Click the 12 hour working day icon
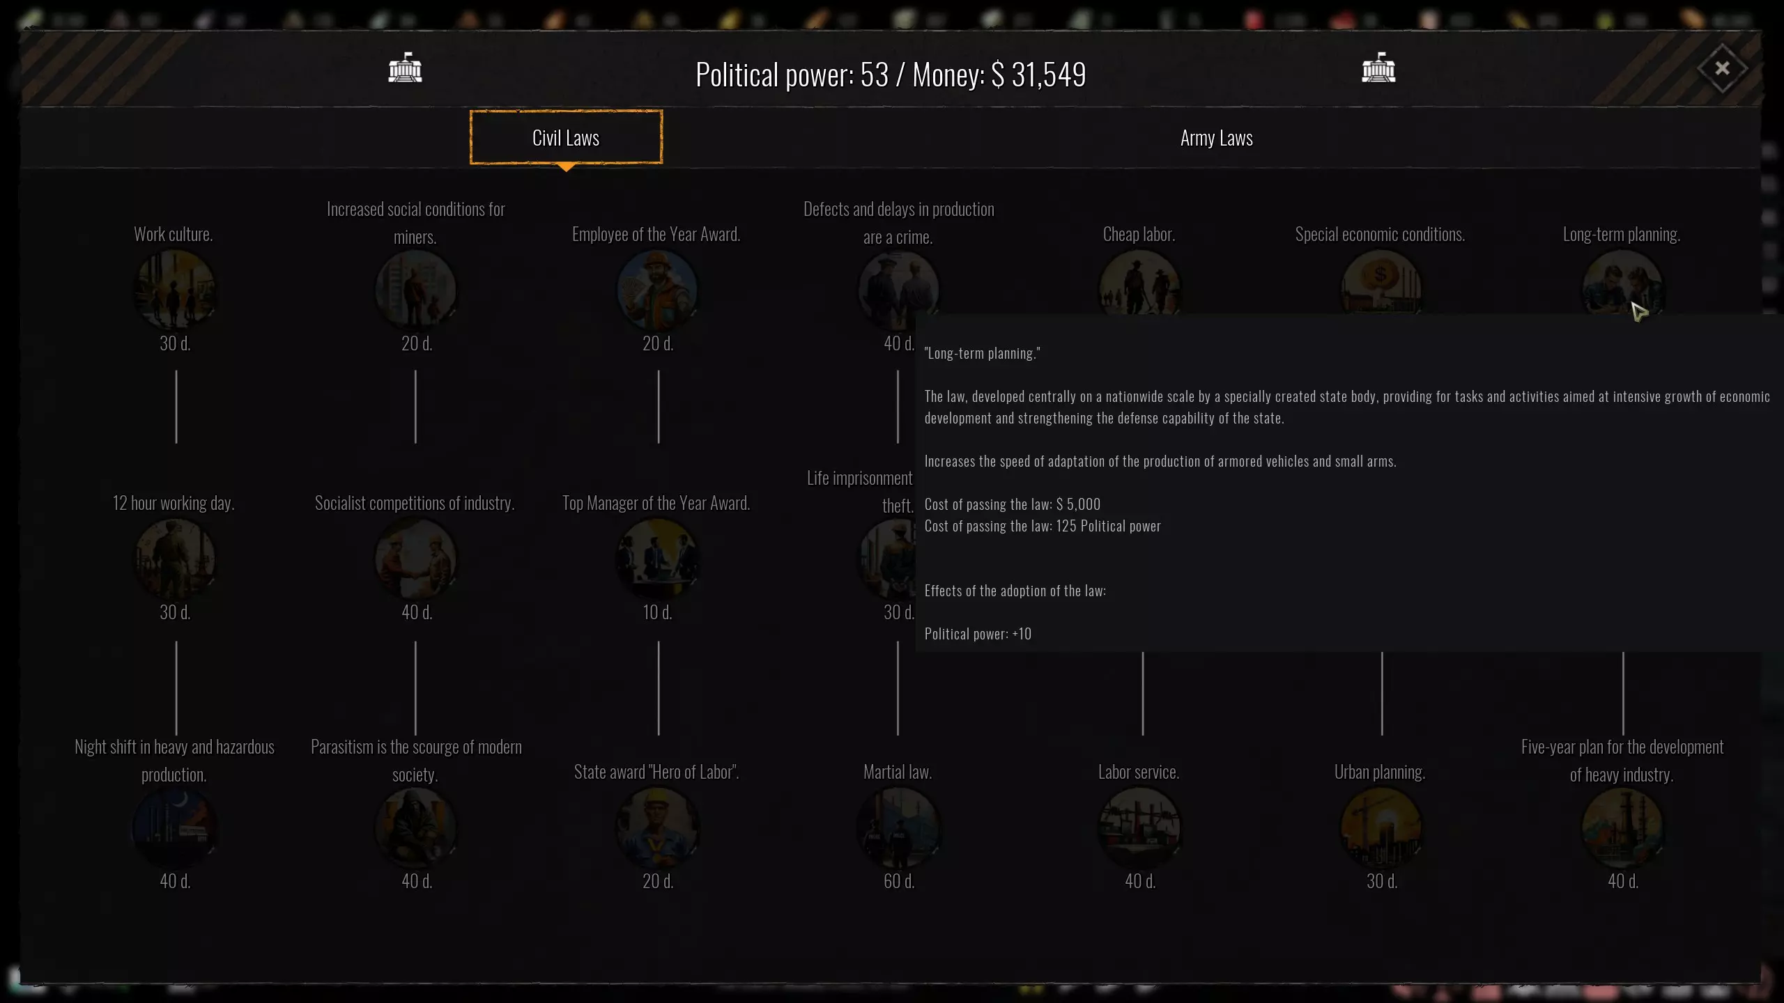The height and width of the screenshot is (1003, 1784). click(174, 558)
